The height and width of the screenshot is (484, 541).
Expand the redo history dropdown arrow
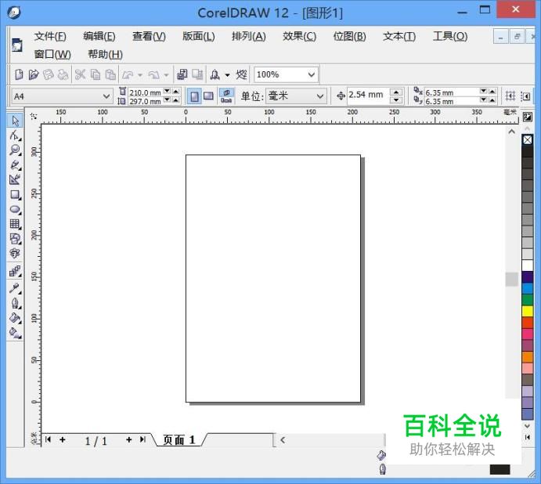166,74
